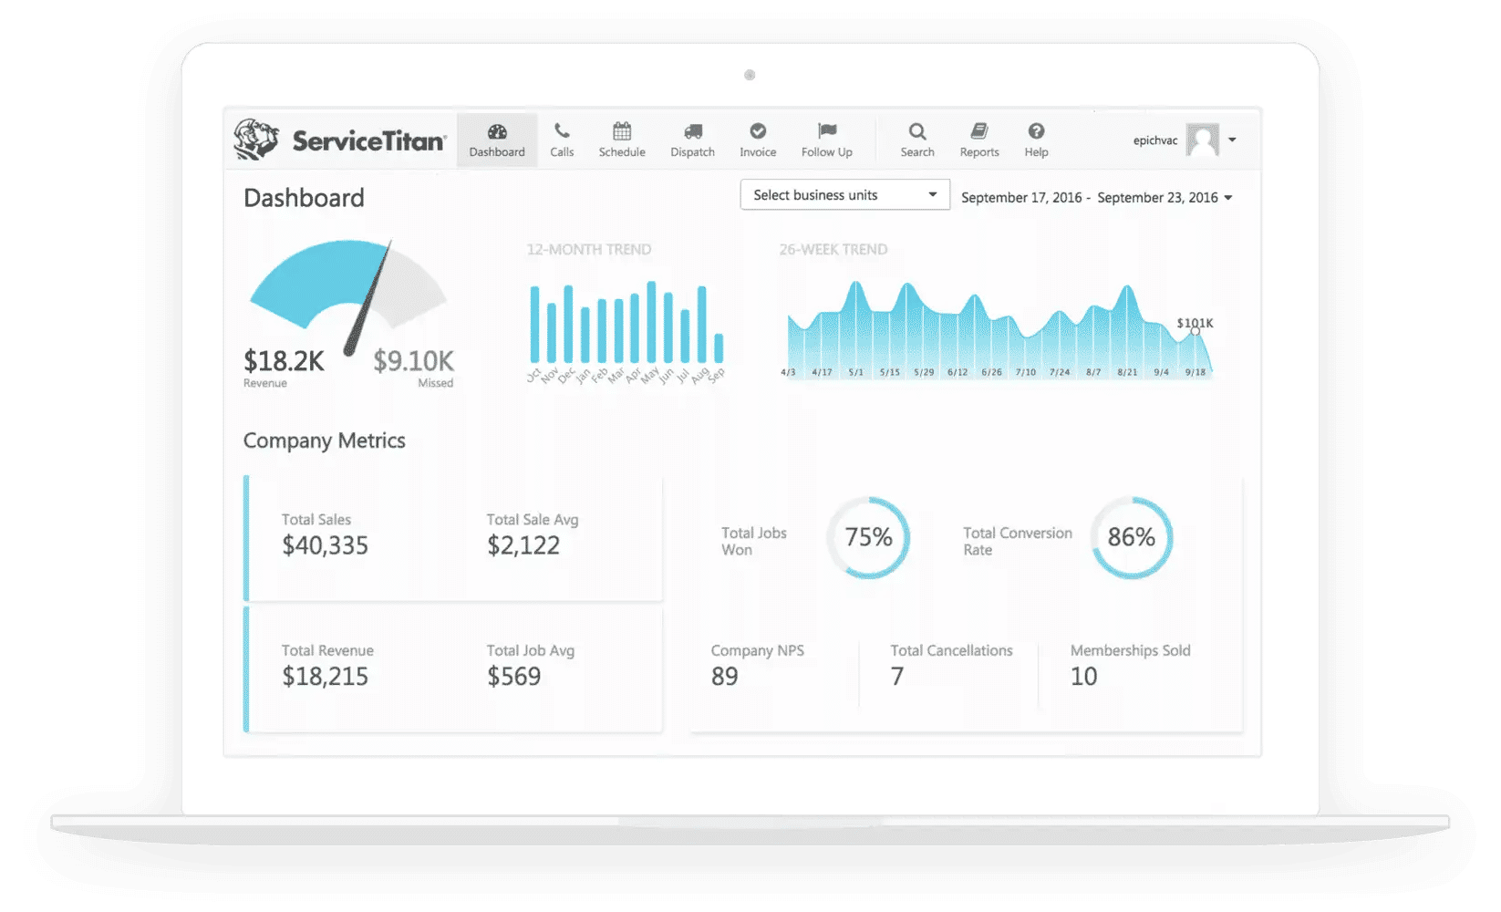Click the Search label in navigation

pyautogui.click(x=917, y=152)
